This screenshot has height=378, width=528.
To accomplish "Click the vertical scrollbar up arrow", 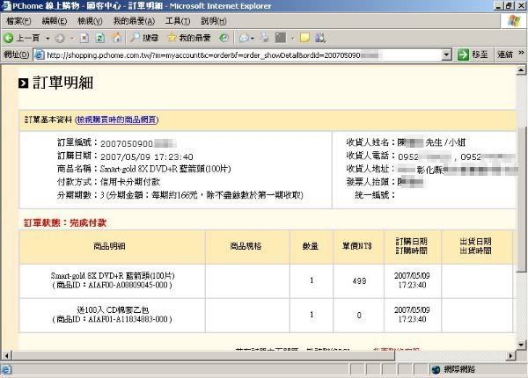I will click(x=521, y=70).
